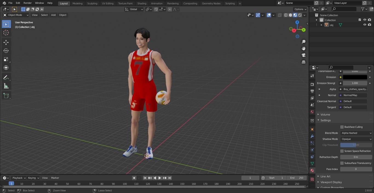The width and height of the screenshot is (374, 193).
Task: Hide obj in viewport via eye icon
Action: pyautogui.click(x=365, y=25)
